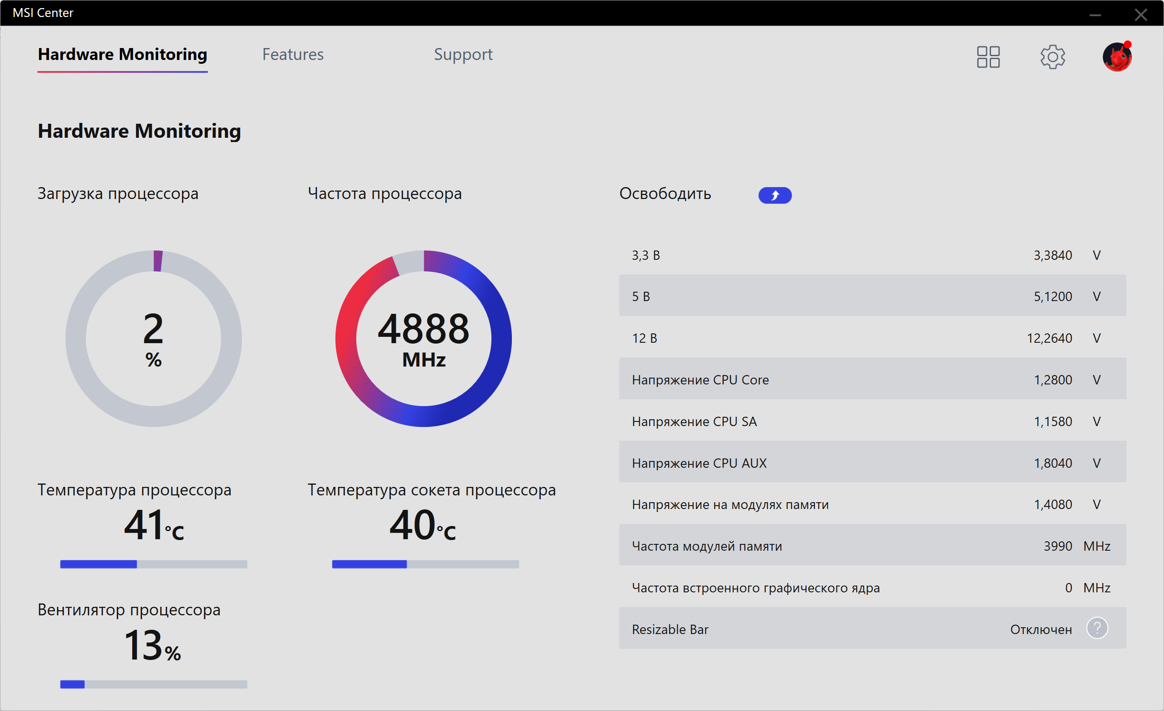This screenshot has width=1164, height=711.
Task: Select the Напряжение CPU Core row
Action: (872, 379)
